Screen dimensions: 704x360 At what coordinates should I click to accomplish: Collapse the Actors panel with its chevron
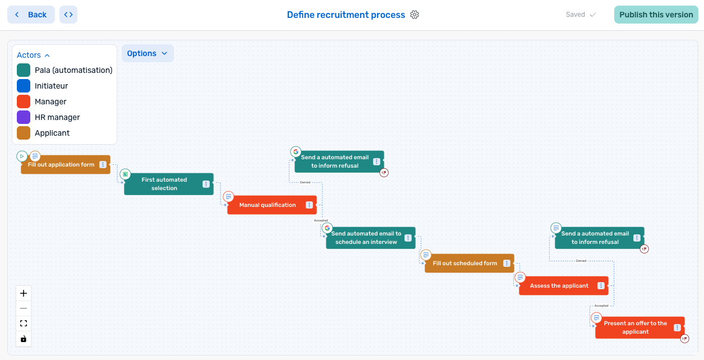(48, 55)
